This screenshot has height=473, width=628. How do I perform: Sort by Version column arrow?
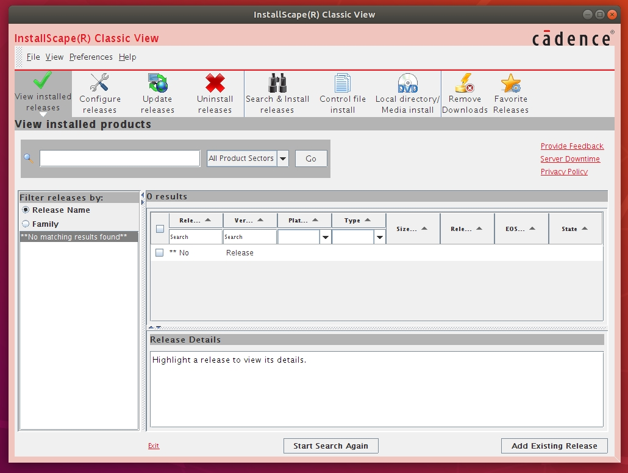coord(260,220)
